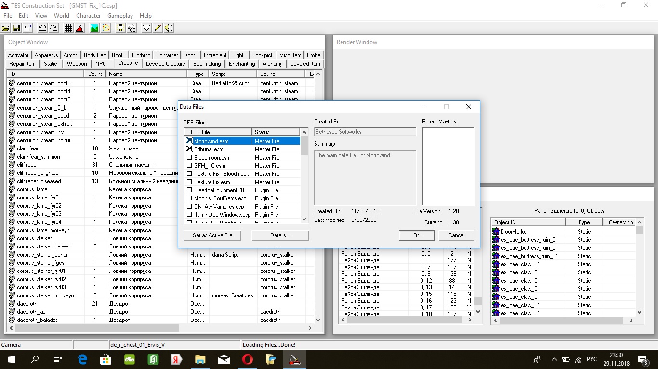Select ex_dae_buttress_ruin_01 first entry
This screenshot has height=369, width=658.
(x=529, y=240)
